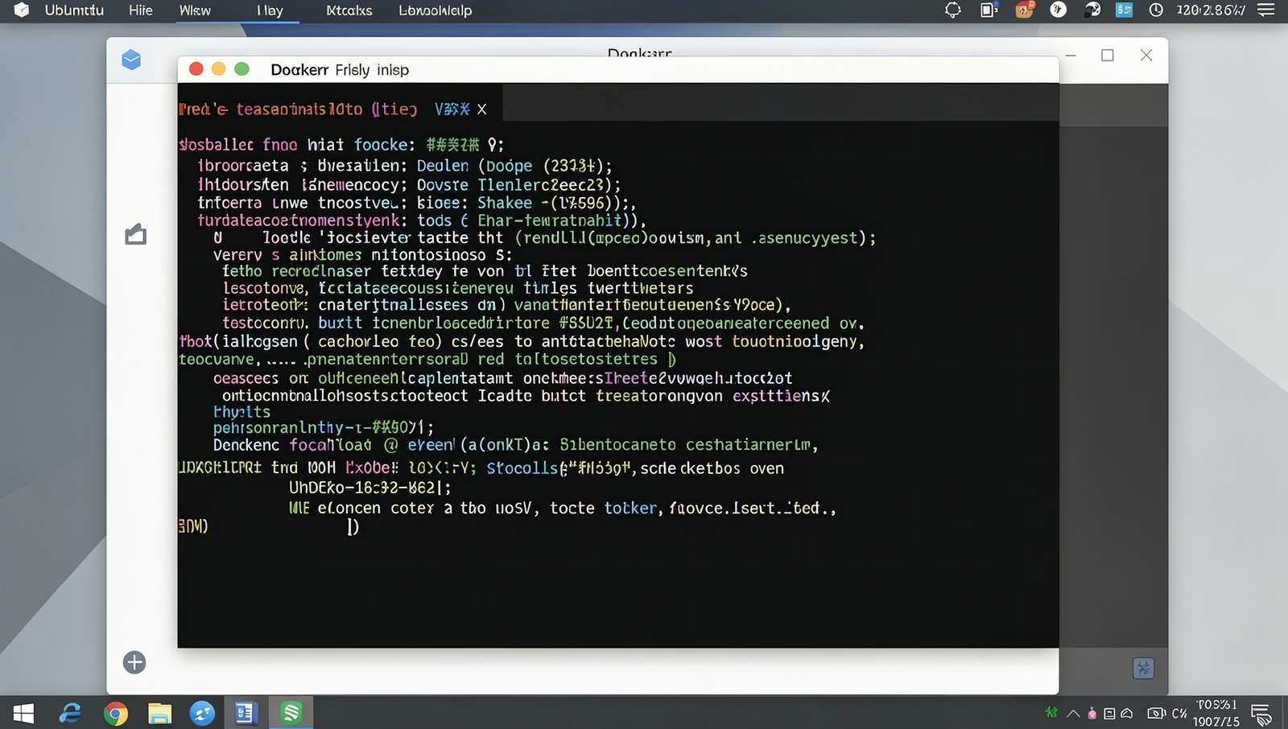Image resolution: width=1288 pixels, height=729 pixels.
Task: Close the terminal tab with X
Action: 481,109
